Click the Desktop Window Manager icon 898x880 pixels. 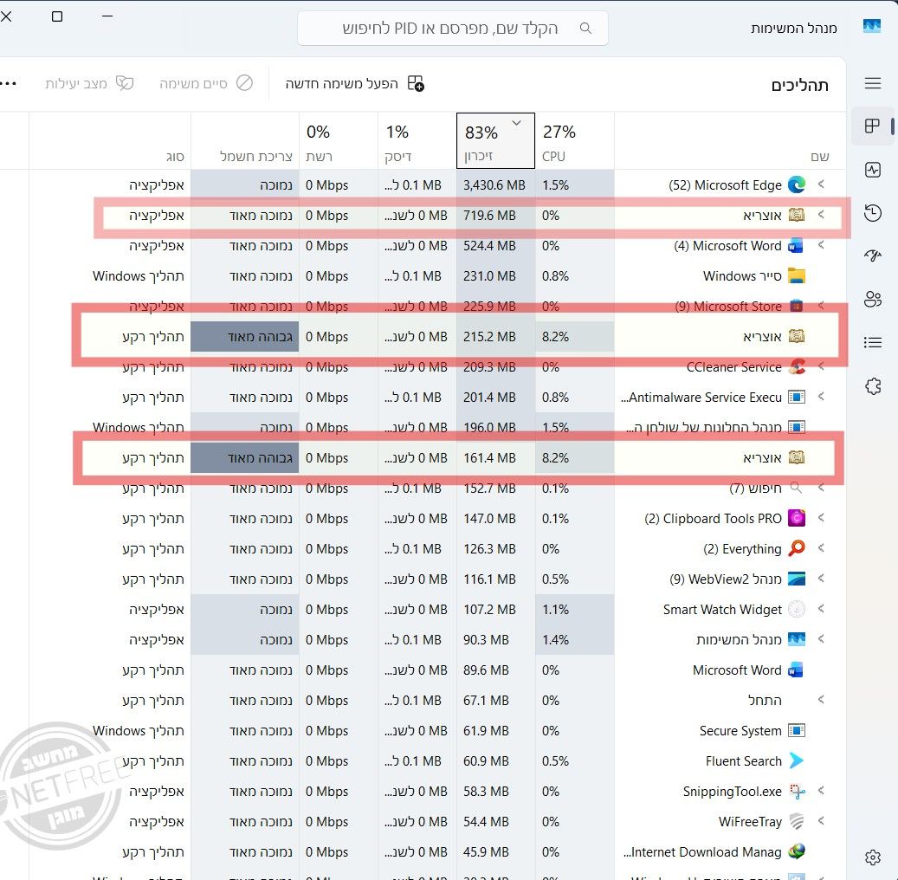click(797, 427)
